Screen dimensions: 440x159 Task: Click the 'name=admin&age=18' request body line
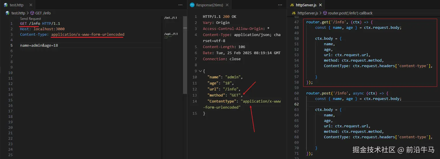pos(39,45)
